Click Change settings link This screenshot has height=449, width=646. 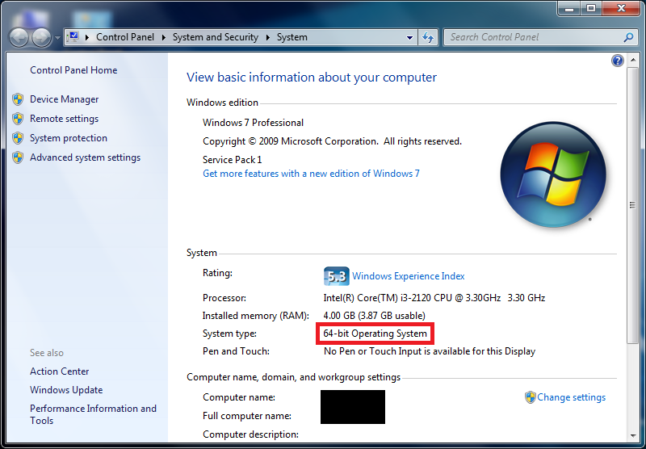[x=571, y=397]
